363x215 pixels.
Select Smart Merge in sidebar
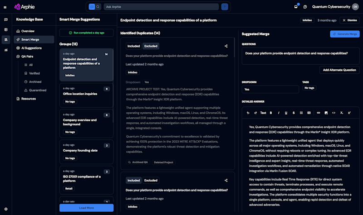[34, 39]
